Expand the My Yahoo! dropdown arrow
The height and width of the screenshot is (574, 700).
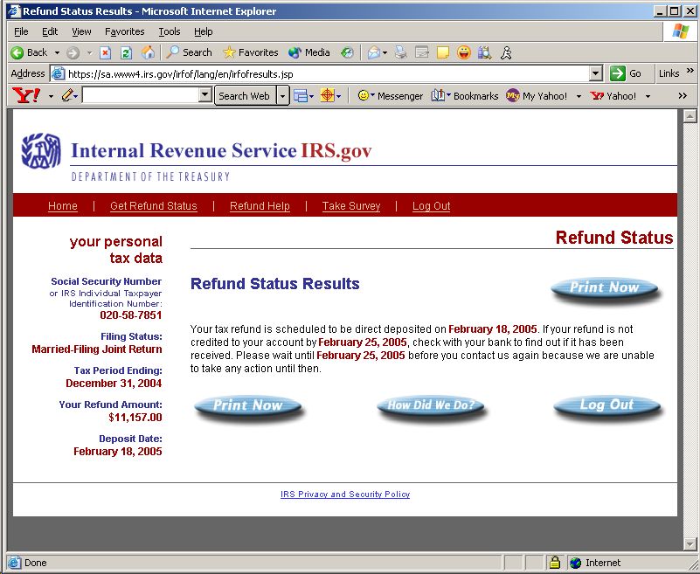[579, 96]
